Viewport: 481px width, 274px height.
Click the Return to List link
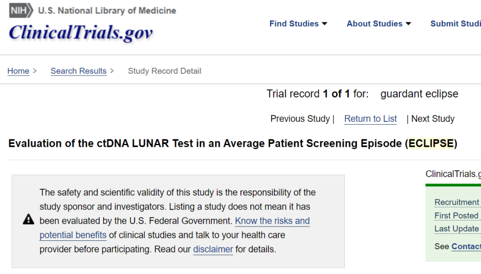pos(370,119)
